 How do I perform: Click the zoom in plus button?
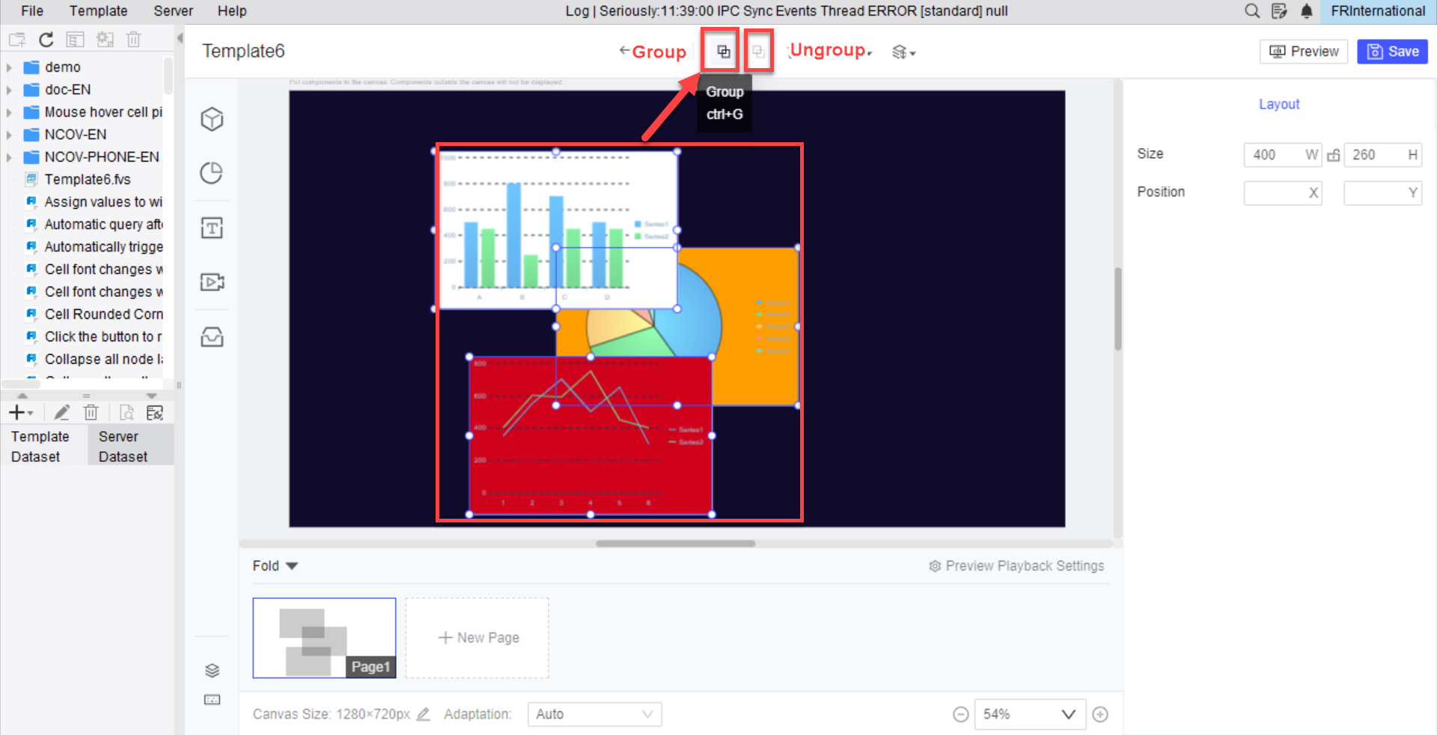point(1100,715)
